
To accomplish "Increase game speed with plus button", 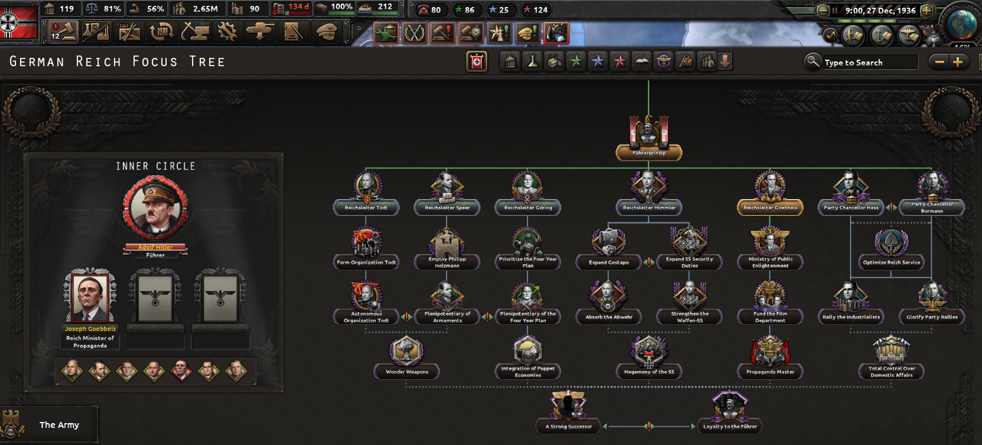I will 927,11.
